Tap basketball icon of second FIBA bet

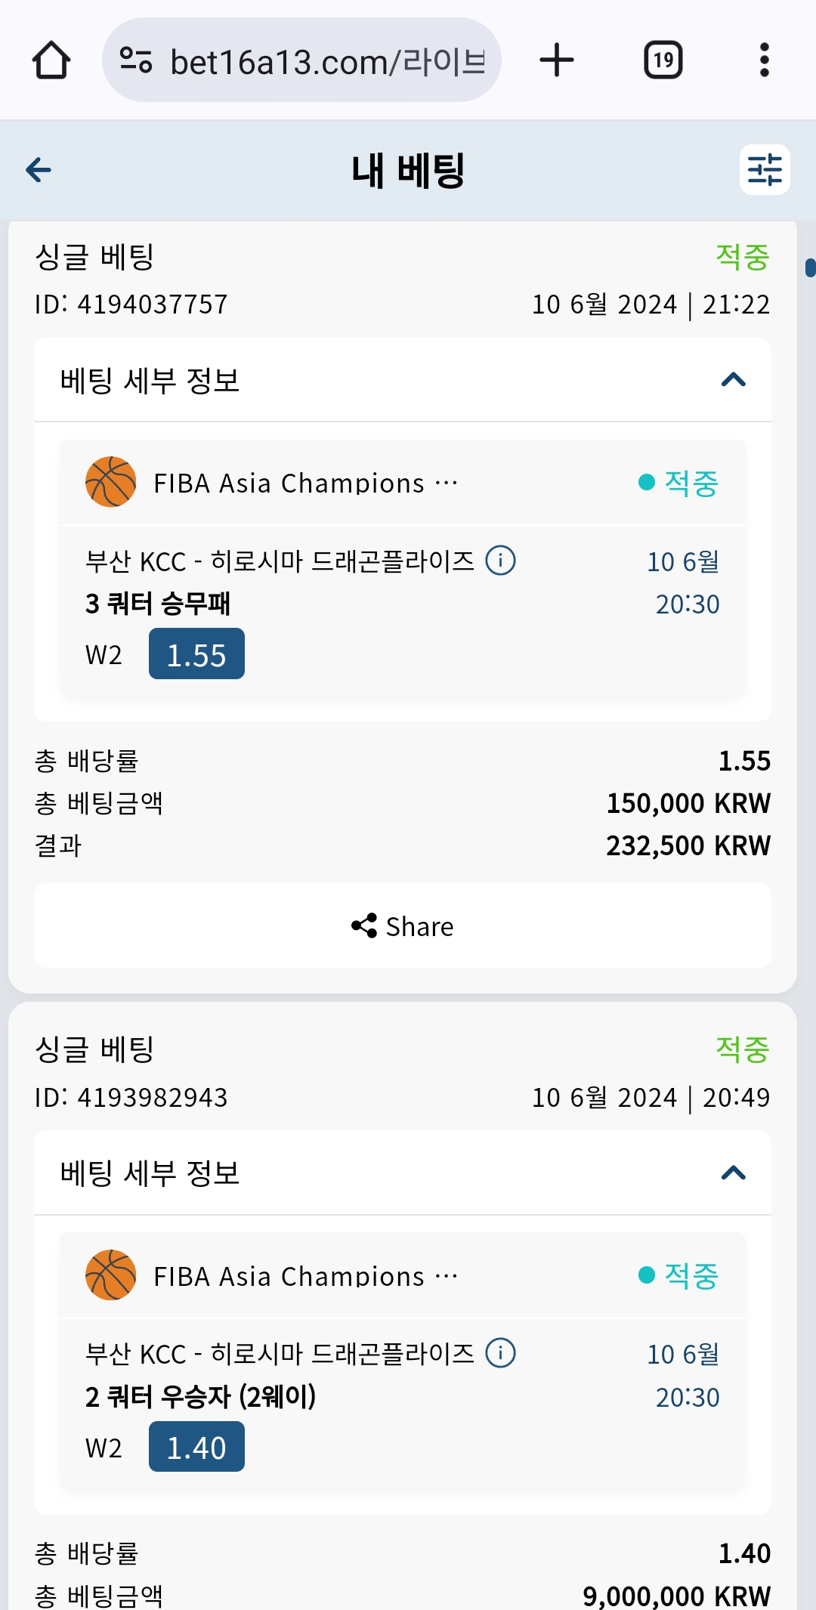[111, 1275]
